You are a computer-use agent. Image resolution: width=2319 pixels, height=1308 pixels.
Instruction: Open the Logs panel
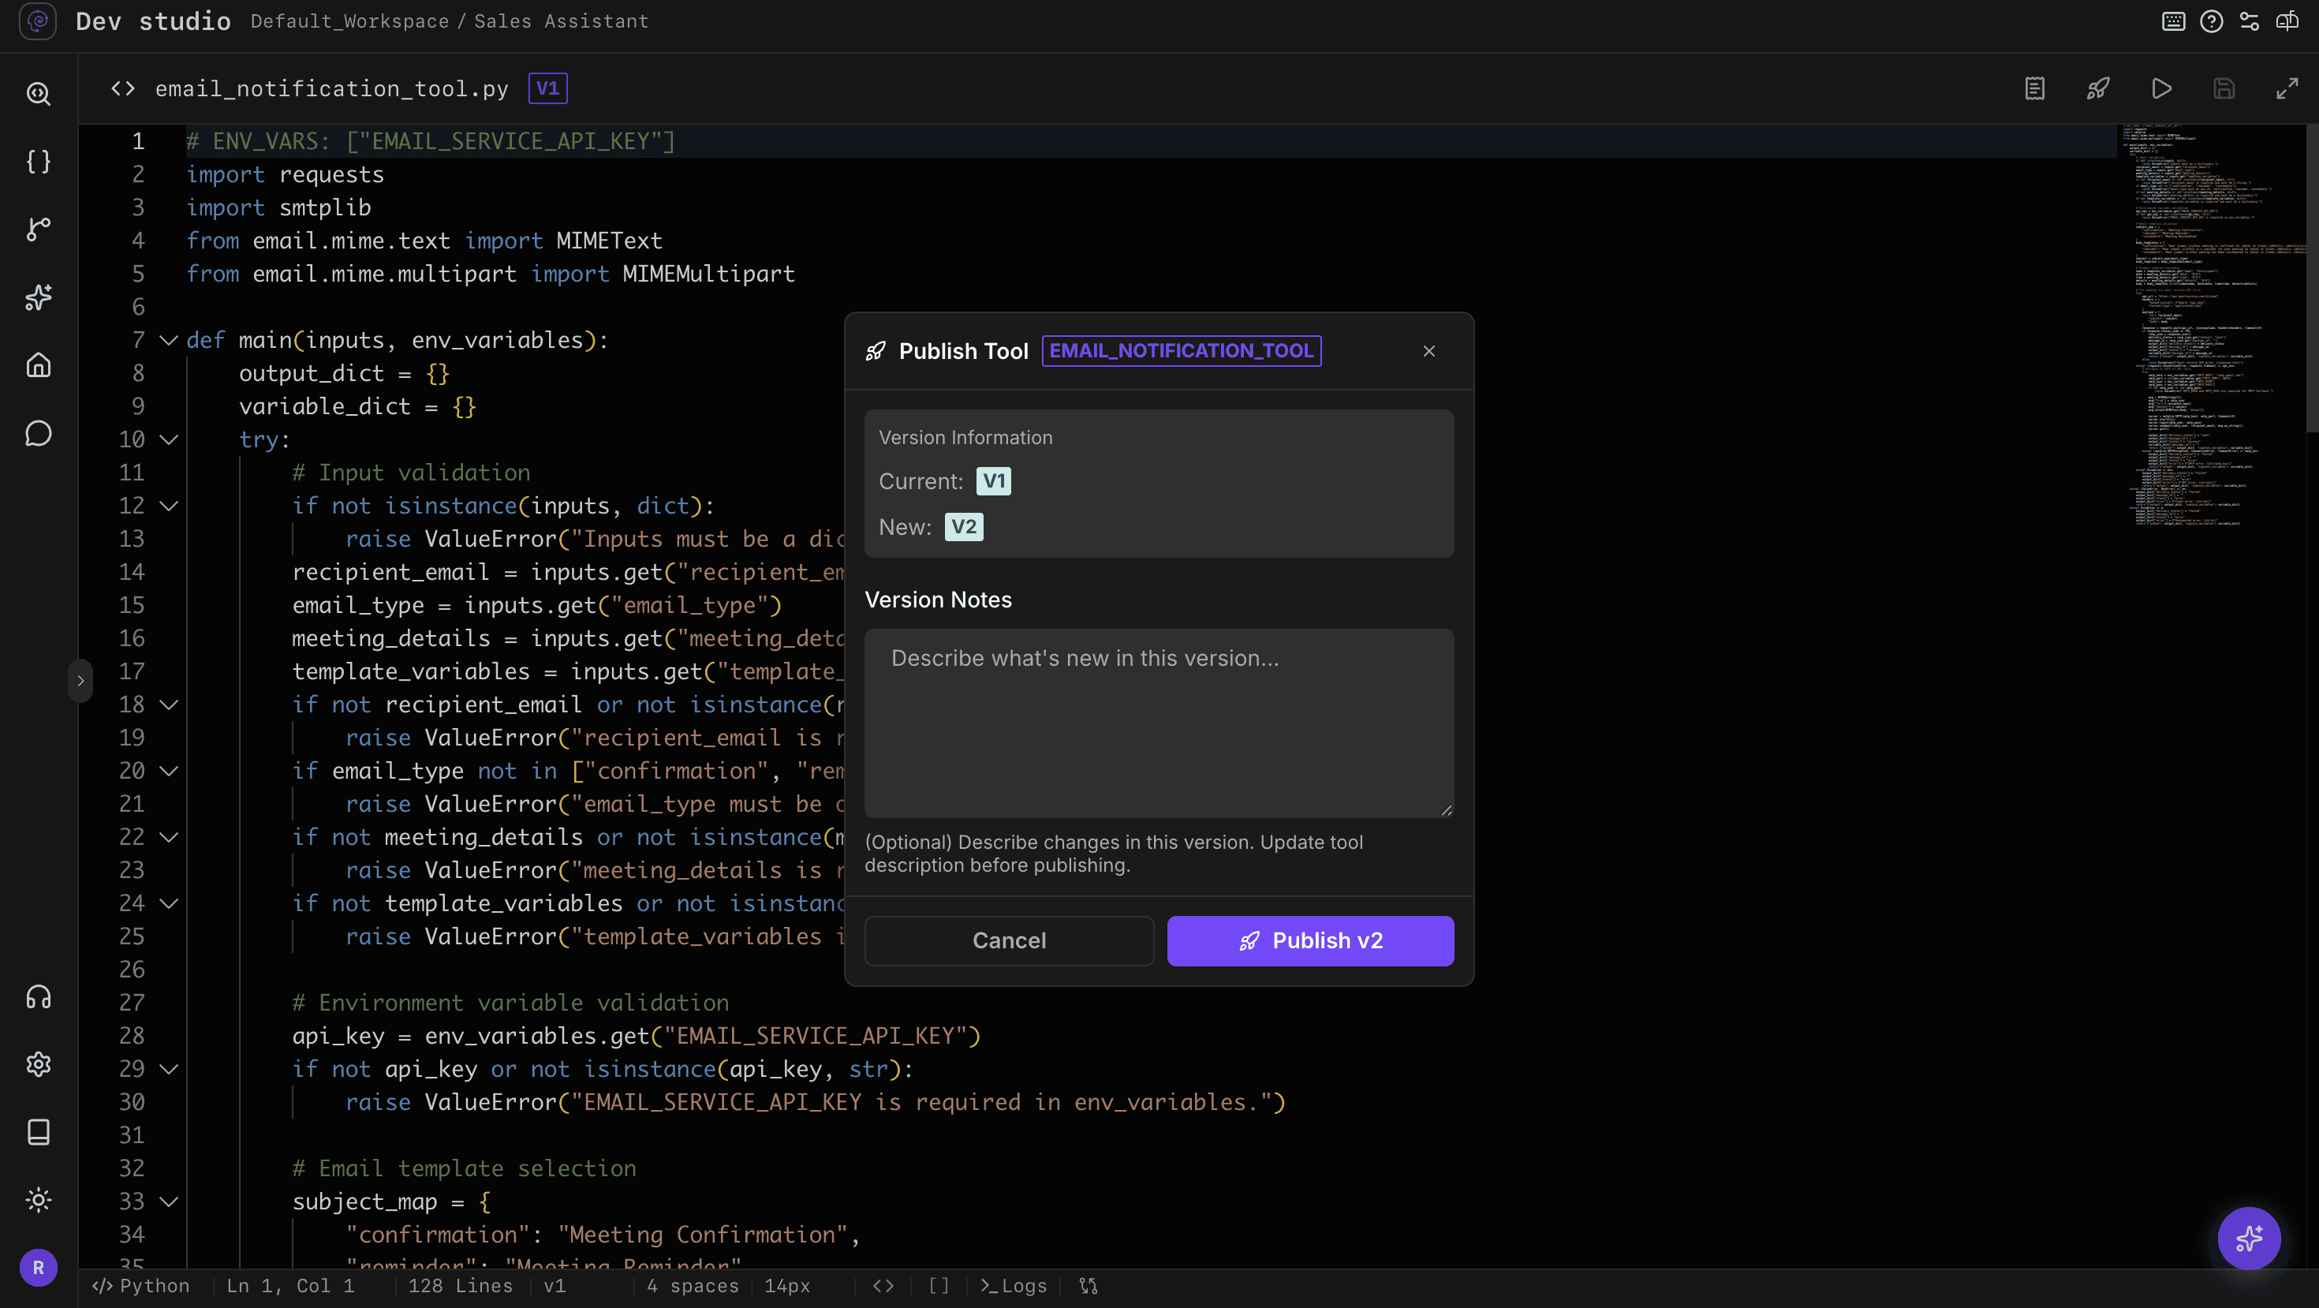[1014, 1285]
